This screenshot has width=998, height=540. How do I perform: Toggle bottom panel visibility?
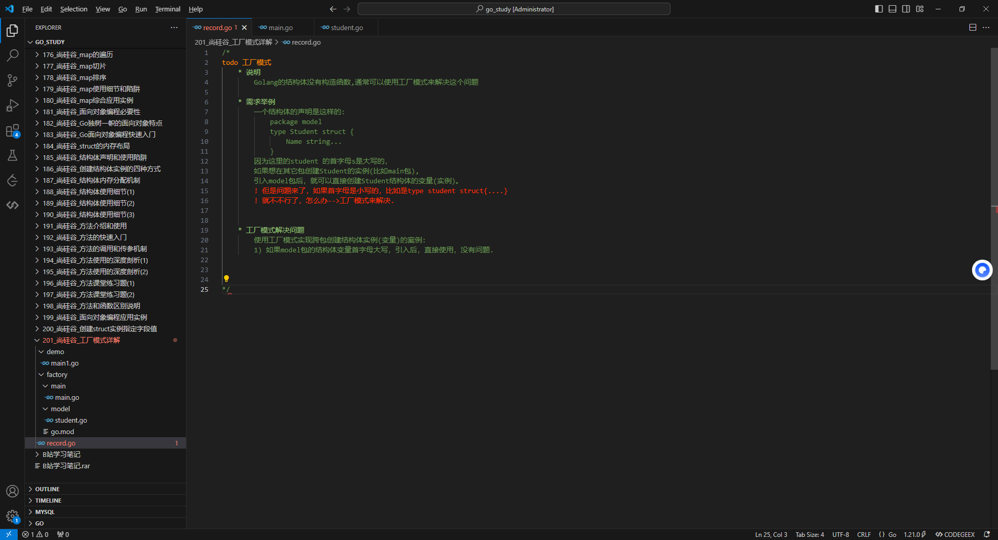tap(892, 9)
